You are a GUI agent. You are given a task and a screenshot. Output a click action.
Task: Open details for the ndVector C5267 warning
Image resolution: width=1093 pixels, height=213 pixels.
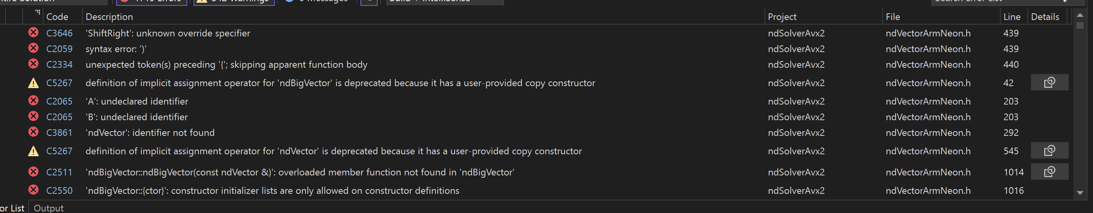pyautogui.click(x=1049, y=151)
